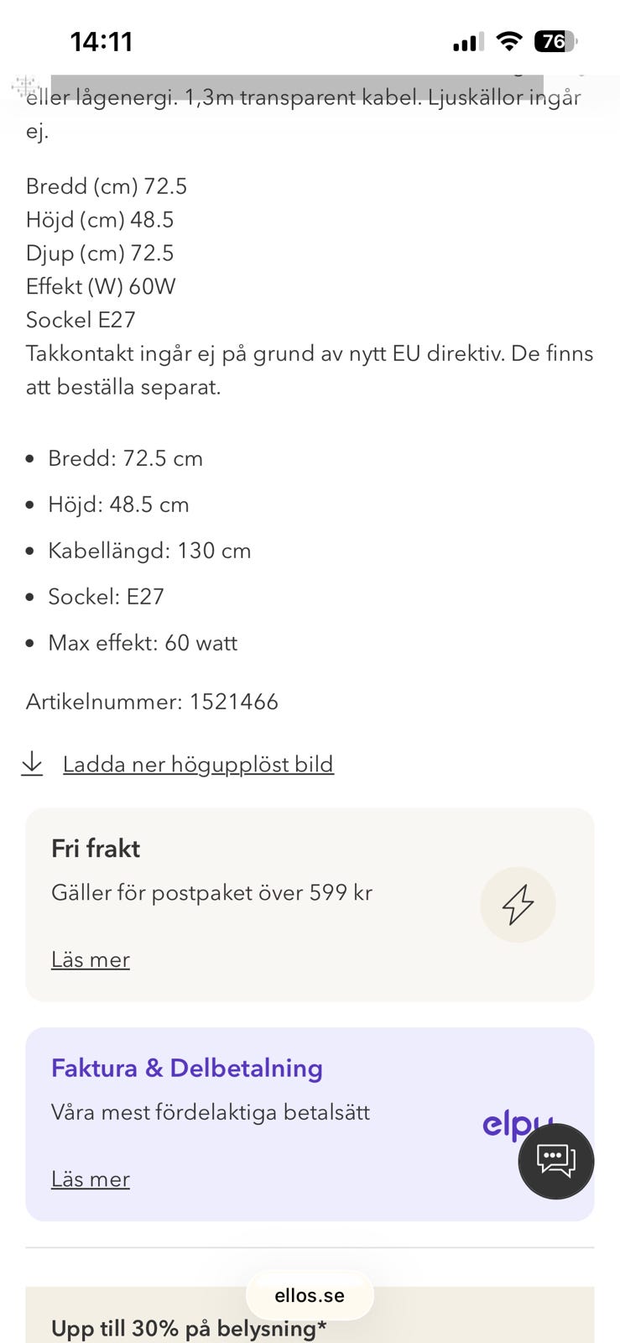Select the Artikelnummer 1521466 text
Image resolution: width=620 pixels, height=1343 pixels.
click(x=152, y=702)
